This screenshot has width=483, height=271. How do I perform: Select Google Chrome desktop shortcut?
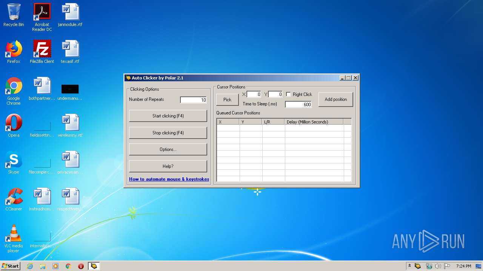click(14, 91)
